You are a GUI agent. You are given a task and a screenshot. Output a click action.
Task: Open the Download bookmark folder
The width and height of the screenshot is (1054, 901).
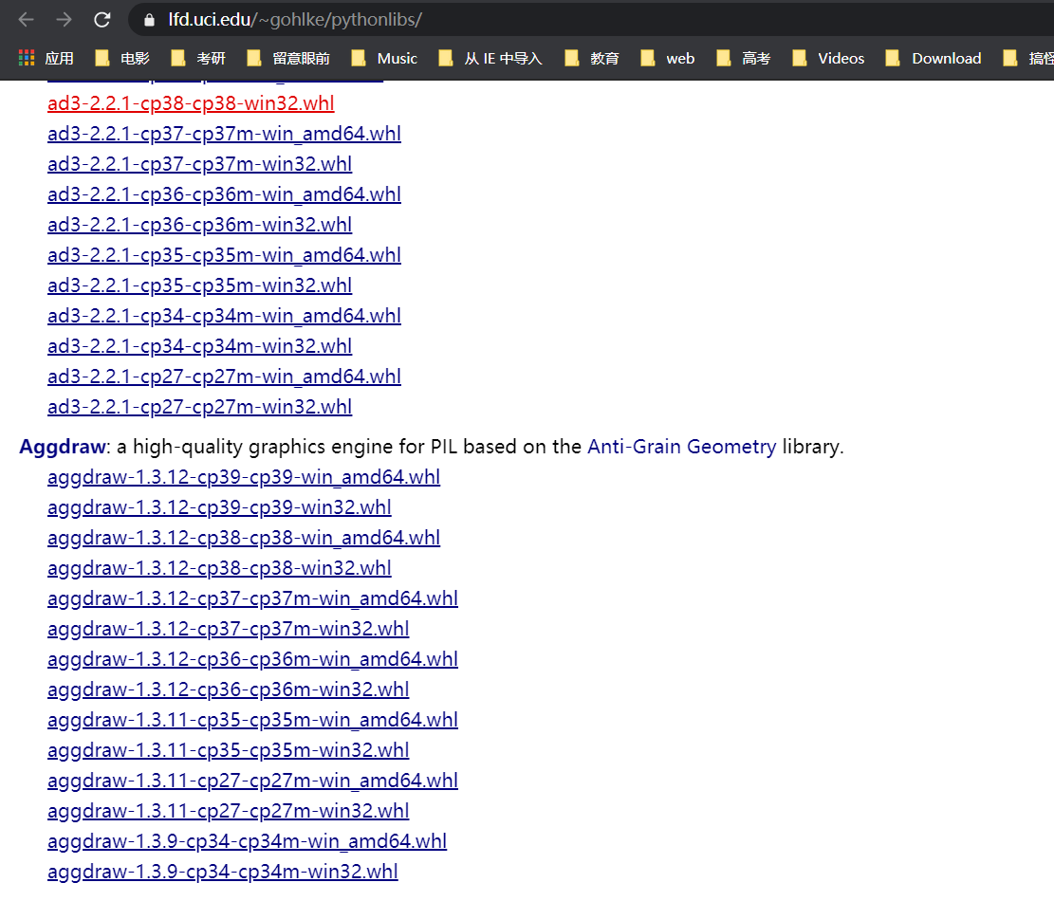click(934, 59)
